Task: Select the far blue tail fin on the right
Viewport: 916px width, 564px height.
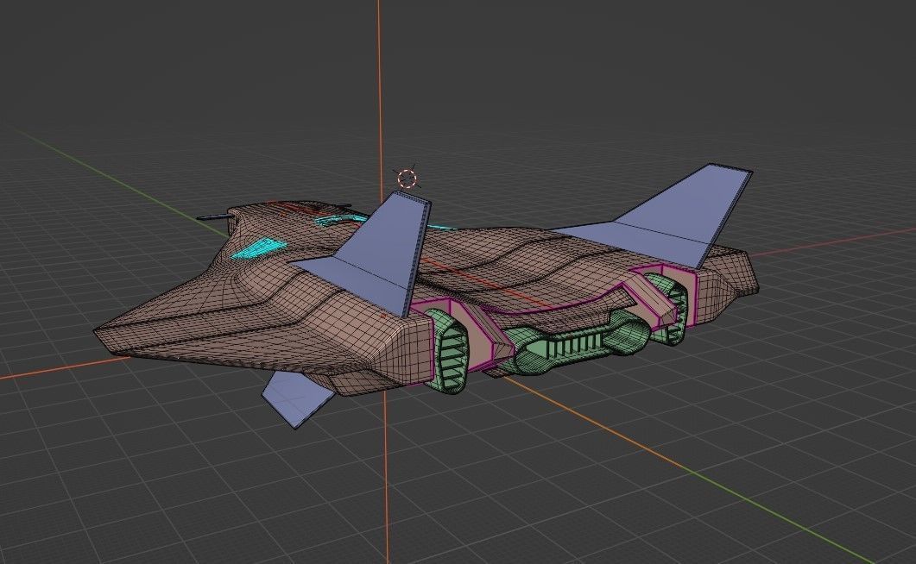Action: [672, 219]
